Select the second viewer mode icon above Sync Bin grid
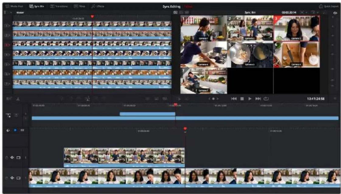 tap(181, 12)
